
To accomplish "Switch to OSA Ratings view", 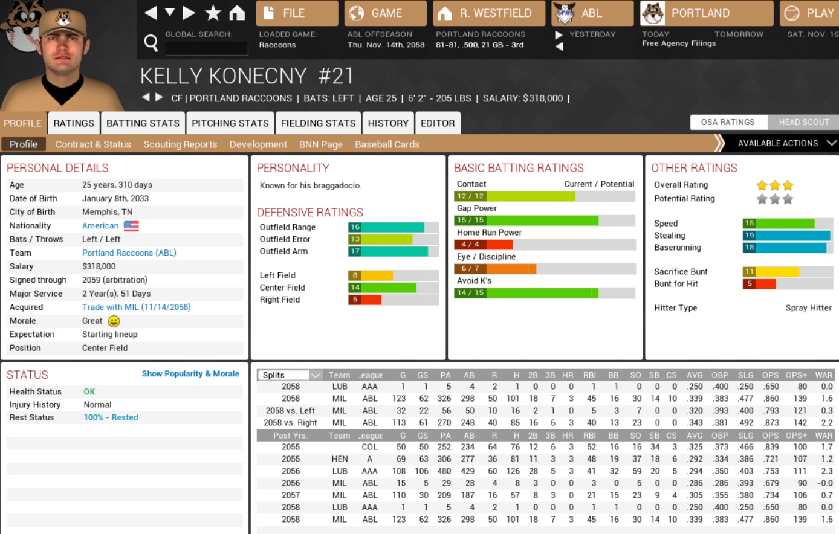I will (x=728, y=122).
